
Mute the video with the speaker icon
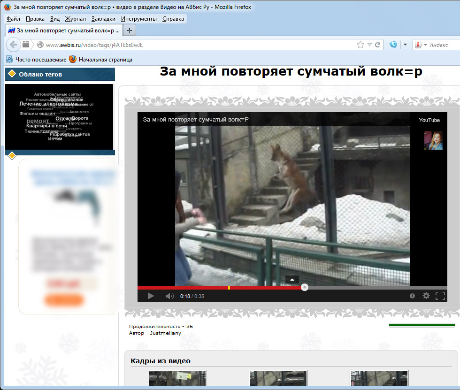169,296
